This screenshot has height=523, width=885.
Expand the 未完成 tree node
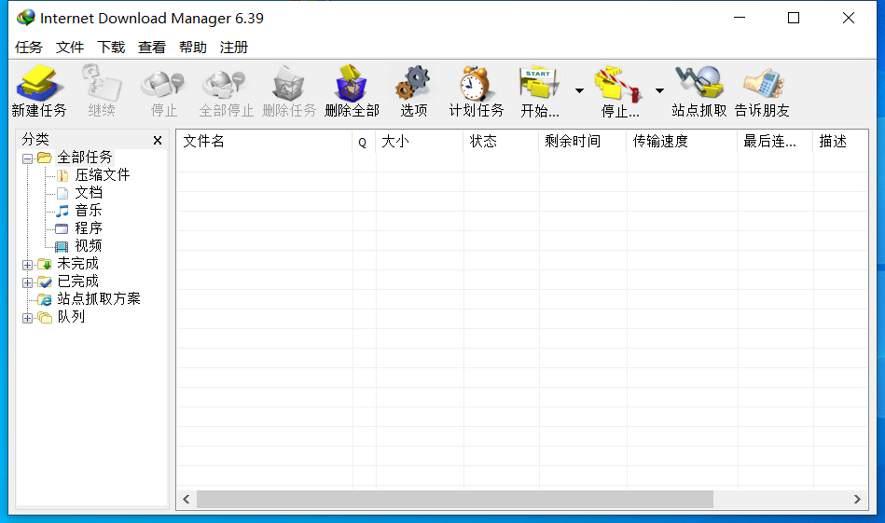point(27,265)
